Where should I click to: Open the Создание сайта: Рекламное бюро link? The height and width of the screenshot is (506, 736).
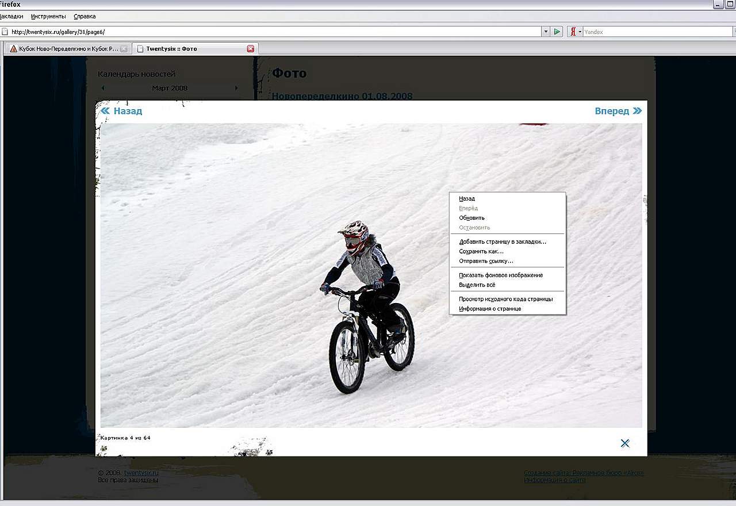click(x=584, y=473)
